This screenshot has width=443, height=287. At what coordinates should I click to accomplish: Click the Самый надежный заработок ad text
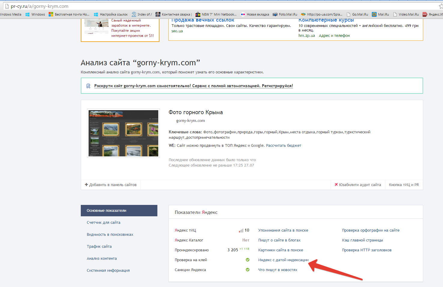pyautogui.click(x=132, y=28)
